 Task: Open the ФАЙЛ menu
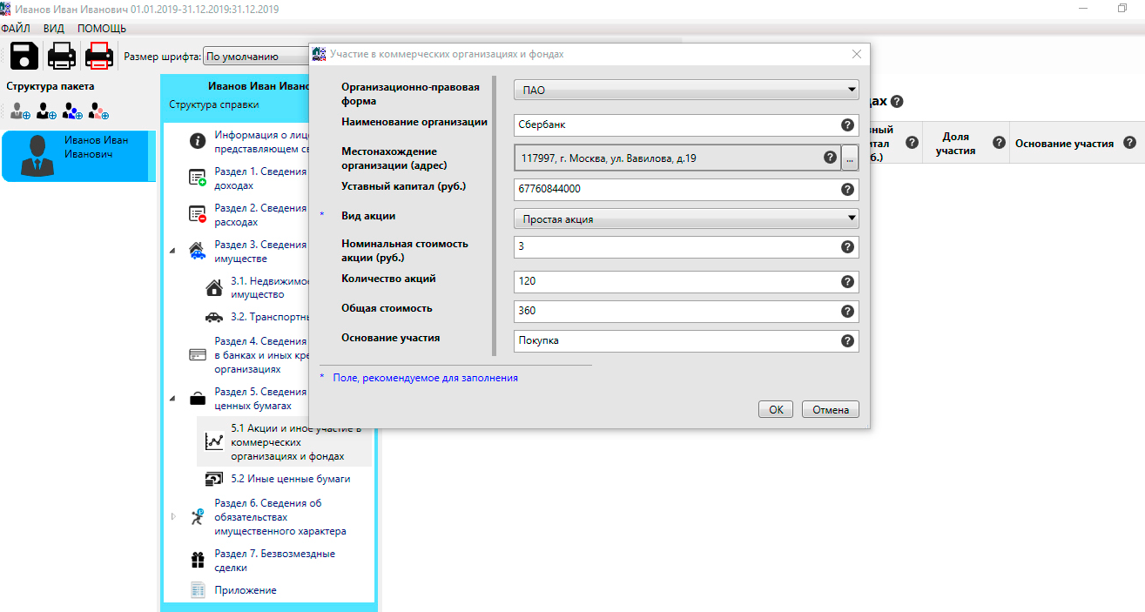point(17,29)
